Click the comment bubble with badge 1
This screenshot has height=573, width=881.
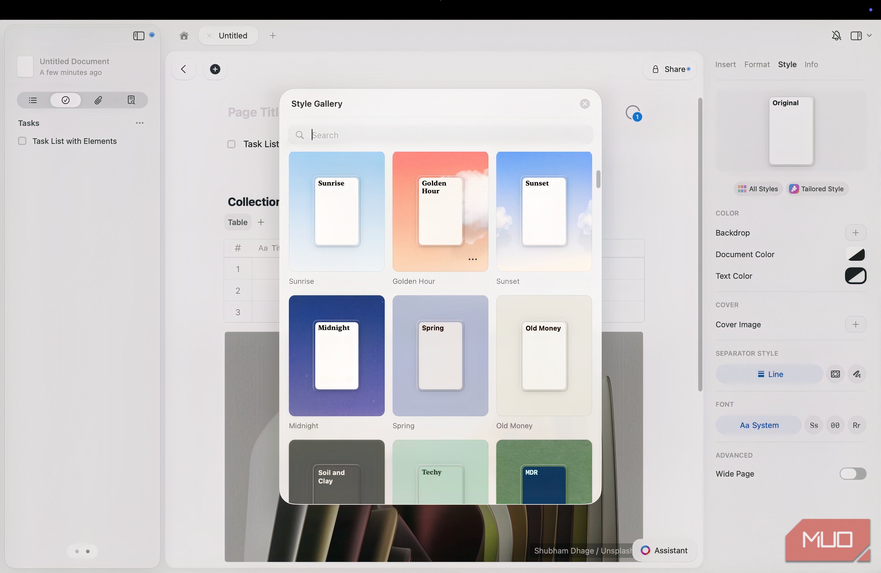coord(633,113)
